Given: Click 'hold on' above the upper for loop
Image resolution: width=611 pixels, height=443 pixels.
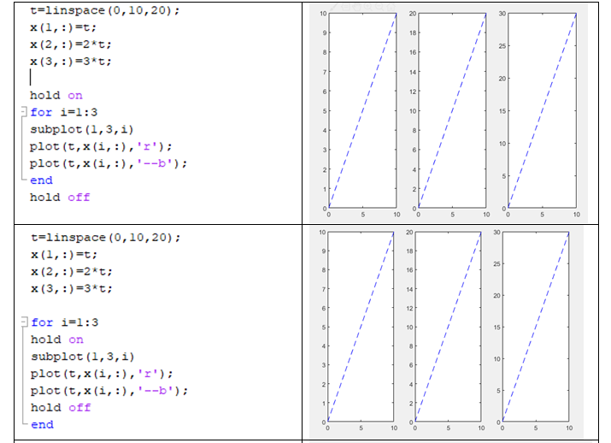Looking at the screenshot, I should pos(56,96).
